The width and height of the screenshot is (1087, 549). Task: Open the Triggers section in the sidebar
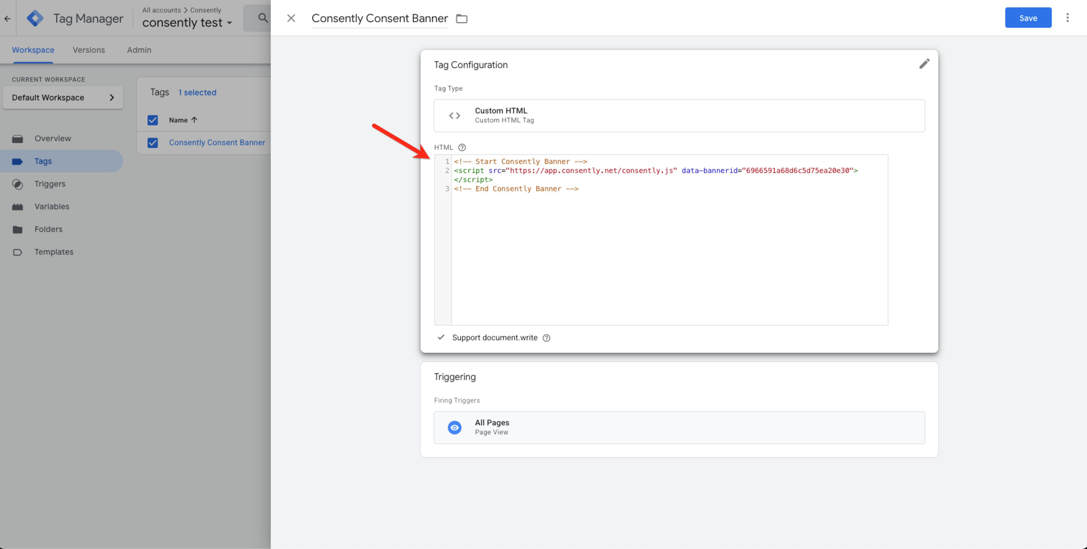(50, 184)
